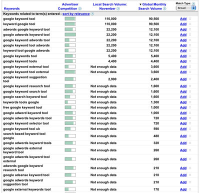Expand chevron on free google keyword tool row

[x=190, y=107]
